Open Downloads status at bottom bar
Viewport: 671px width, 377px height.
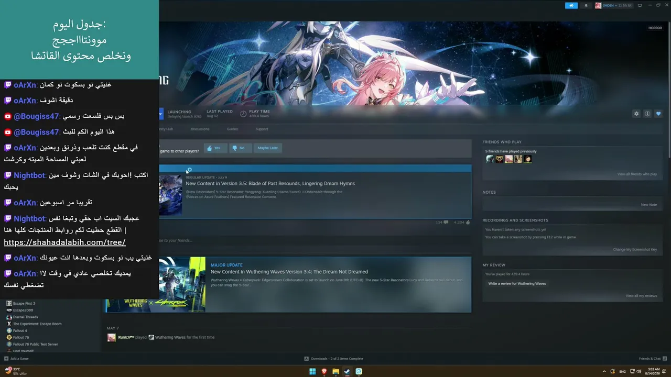coord(334,359)
